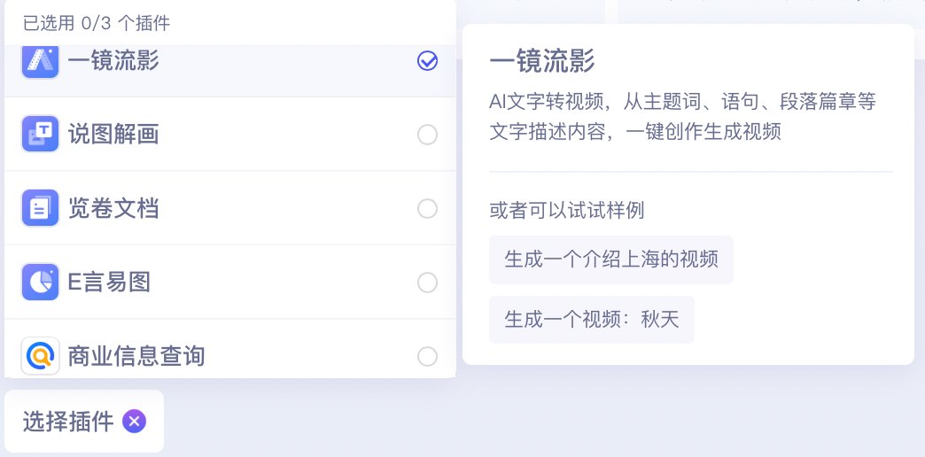Click the 商业信息查询 search icon
Screen dimensions: 925x457
pos(40,356)
